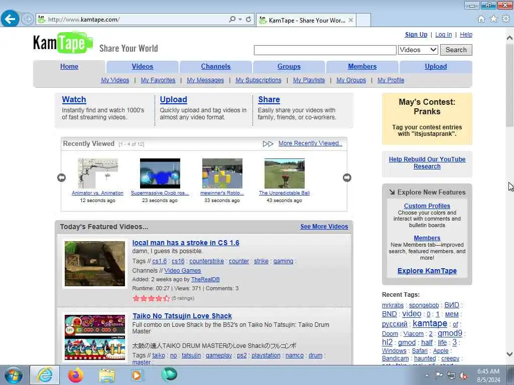Viewport: 514px width, 385px height.
Task: Open the My Subscriptions submenu link
Action: tap(259, 80)
